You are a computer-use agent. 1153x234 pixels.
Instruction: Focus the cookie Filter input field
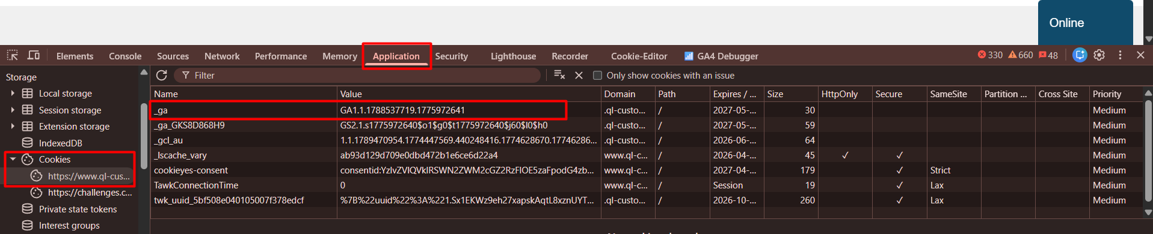point(357,76)
